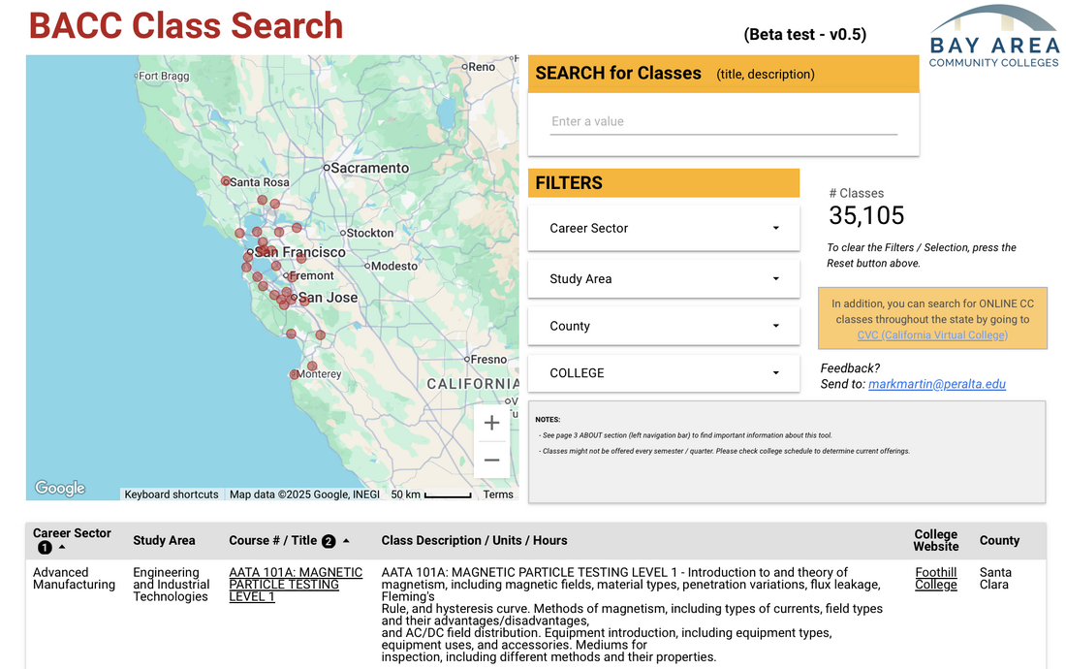The image size is (1066, 669).
Task: Sort by Course # / Title column arrow
Action: click(x=346, y=541)
